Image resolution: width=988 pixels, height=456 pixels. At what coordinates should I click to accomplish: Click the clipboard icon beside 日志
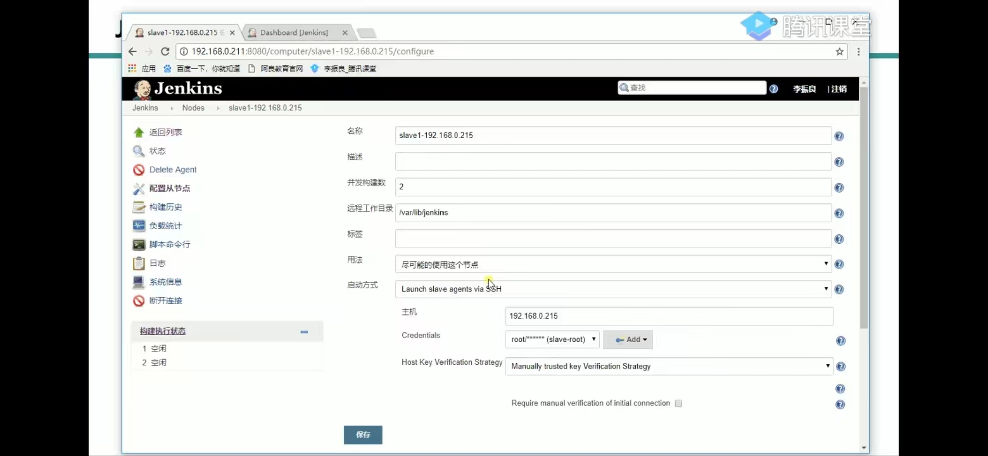click(139, 263)
